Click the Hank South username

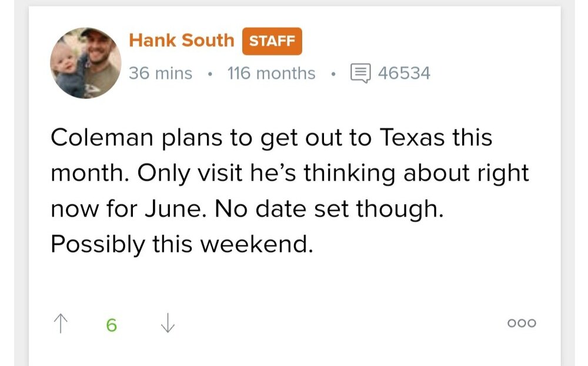coord(181,41)
